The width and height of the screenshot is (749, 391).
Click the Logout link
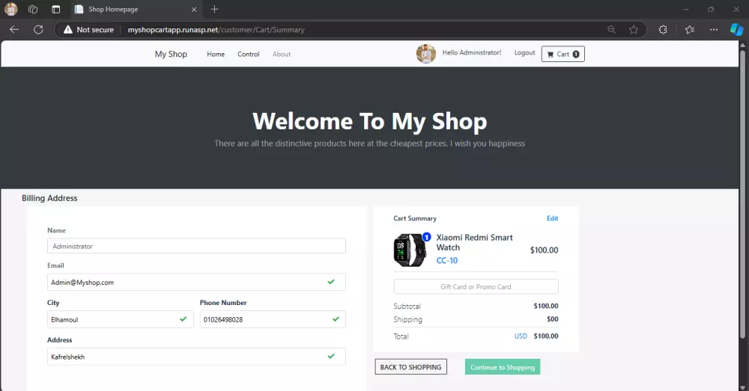point(524,52)
